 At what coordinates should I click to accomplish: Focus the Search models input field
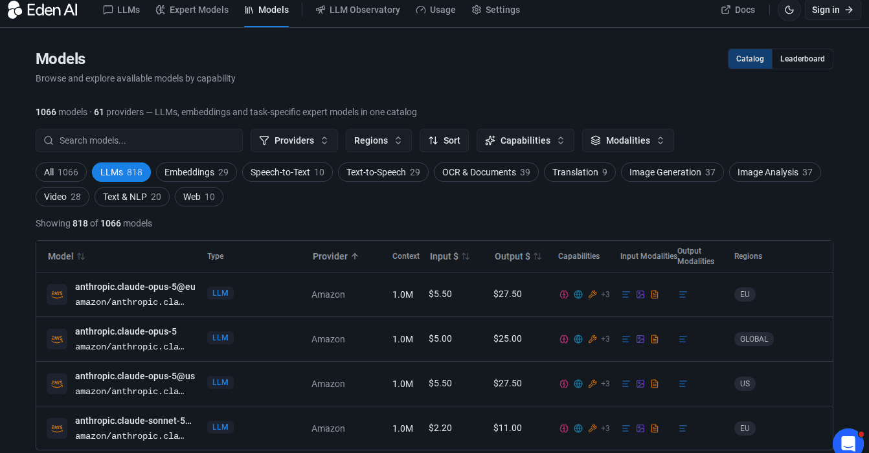[x=139, y=140]
